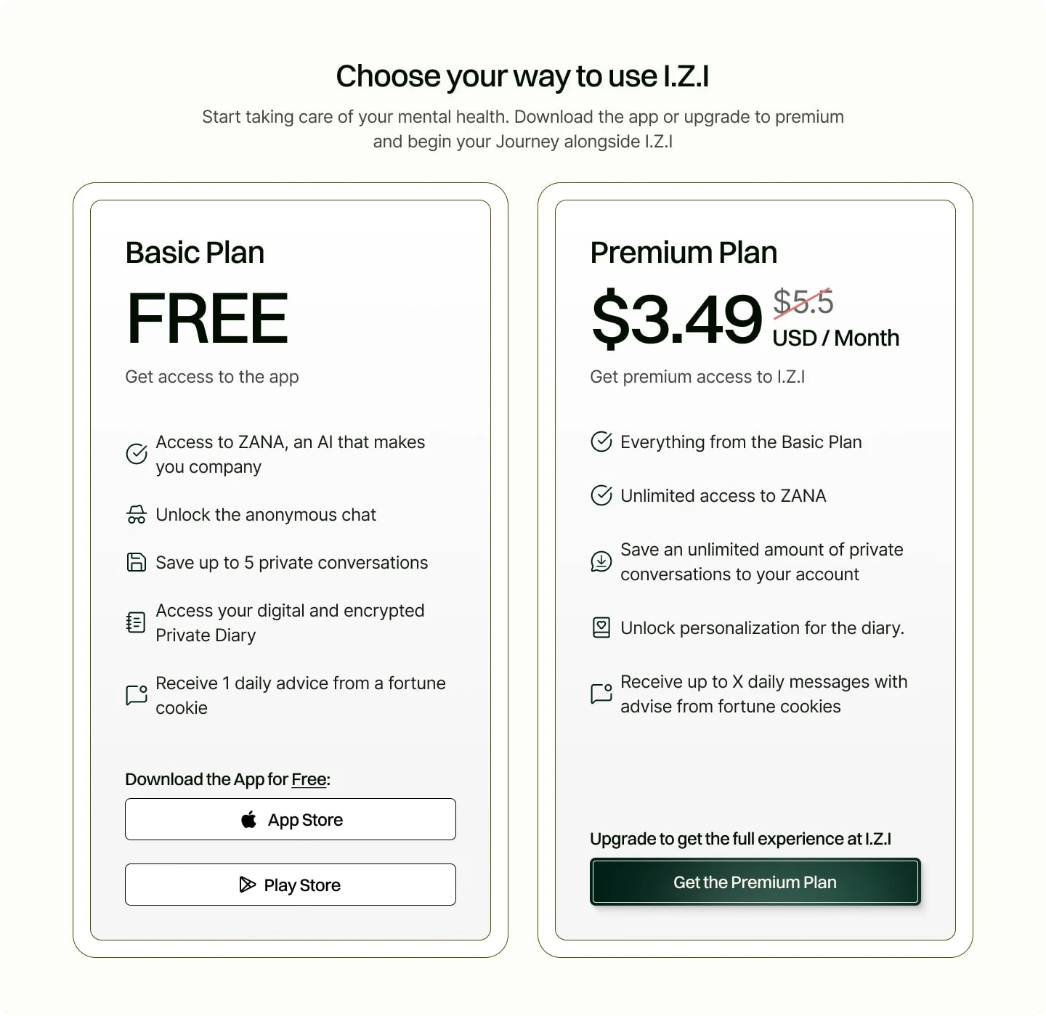Click the checkmark beside Unlimited access to ZANA
1046x1016 pixels.
(601, 495)
